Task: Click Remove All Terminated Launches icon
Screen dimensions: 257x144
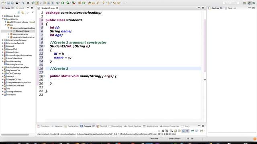Action: point(167,131)
